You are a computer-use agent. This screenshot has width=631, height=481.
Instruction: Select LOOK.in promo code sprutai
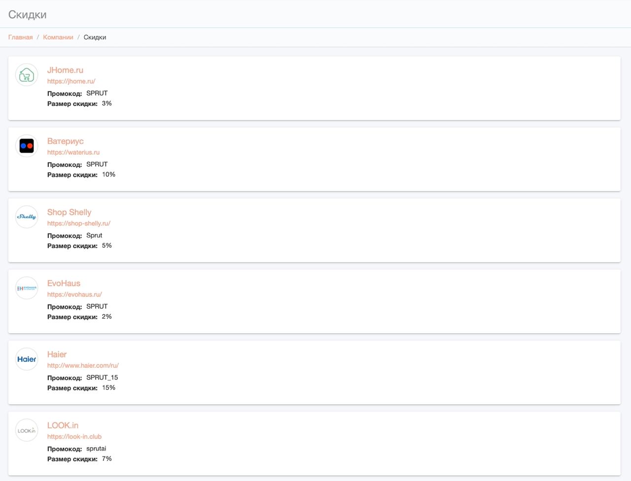(x=96, y=449)
